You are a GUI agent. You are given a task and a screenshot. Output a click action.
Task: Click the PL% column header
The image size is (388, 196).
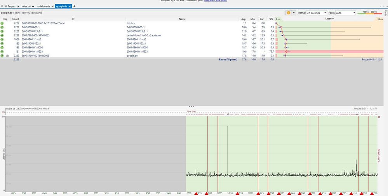271,19
